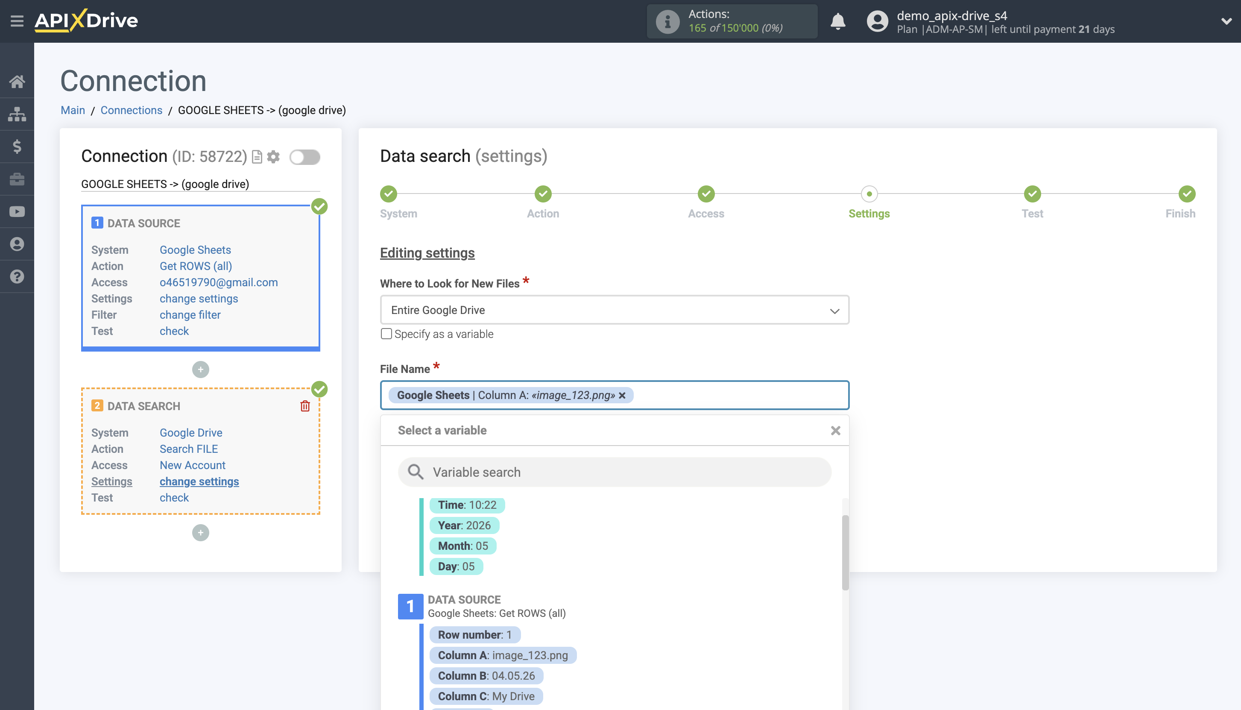Click Data Source change settings link
1241x710 pixels.
199,299
